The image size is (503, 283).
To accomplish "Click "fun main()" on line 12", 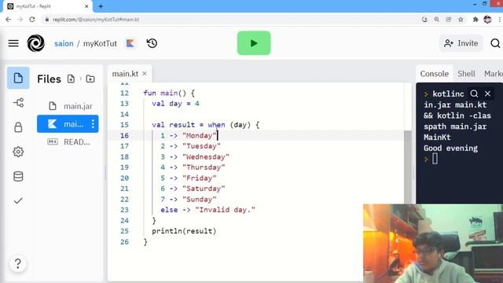I will point(164,93).
